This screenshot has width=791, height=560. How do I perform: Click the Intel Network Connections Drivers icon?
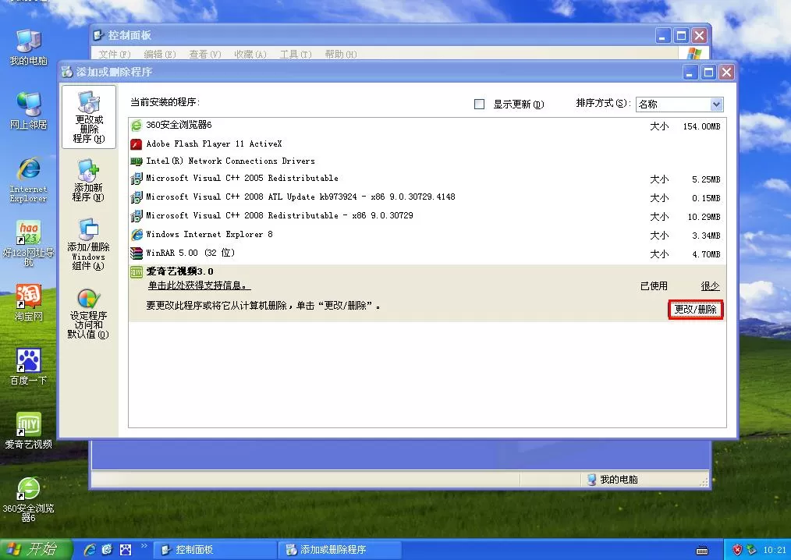click(137, 161)
